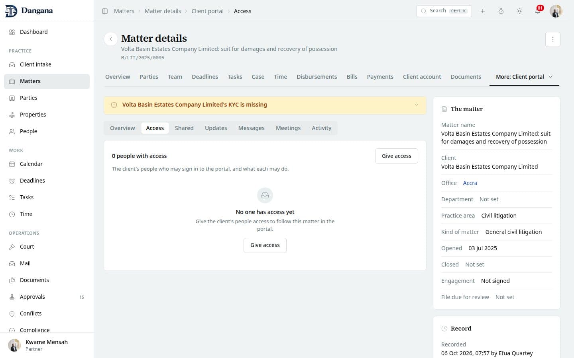The width and height of the screenshot is (574, 358).
Task: Select the Meetings portal sub-tab
Action: coord(288,128)
